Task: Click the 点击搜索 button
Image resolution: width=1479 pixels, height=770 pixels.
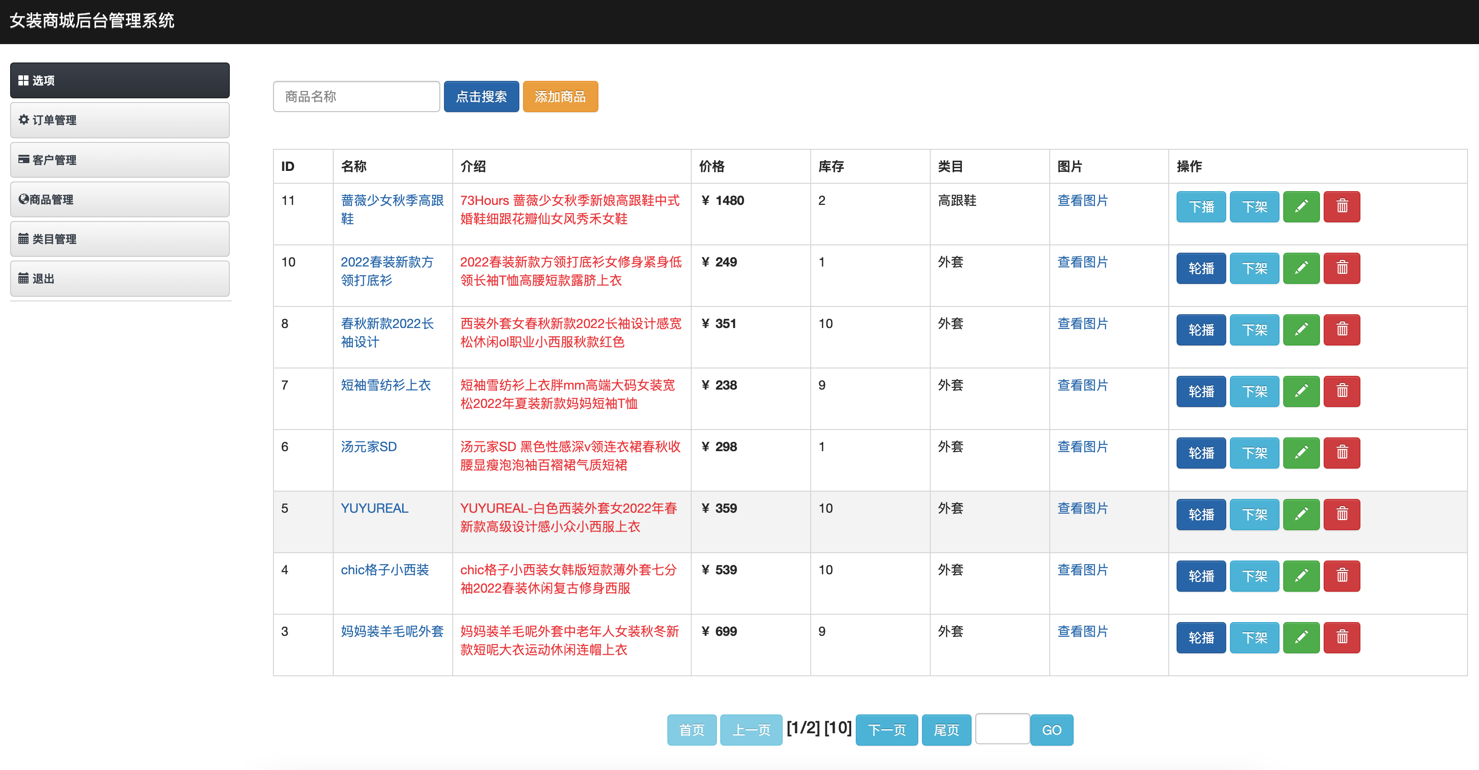Action: 481,96
